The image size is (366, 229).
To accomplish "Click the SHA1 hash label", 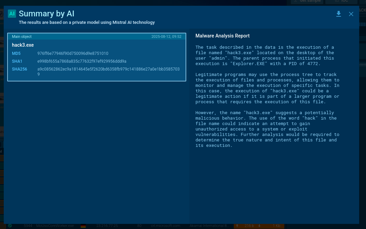I will tap(17, 61).
